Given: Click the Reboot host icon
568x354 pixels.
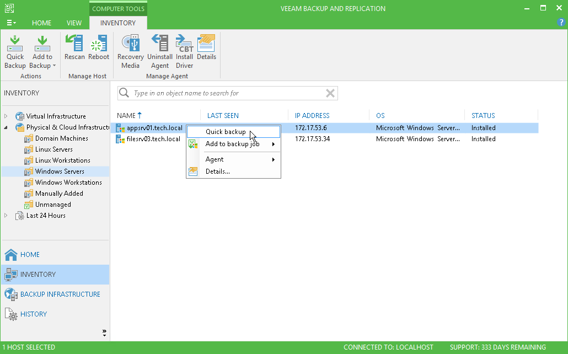Looking at the screenshot, I should (x=99, y=43).
